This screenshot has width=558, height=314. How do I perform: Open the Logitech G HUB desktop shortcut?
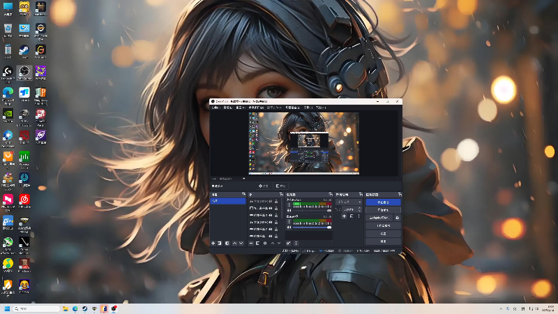point(8,73)
